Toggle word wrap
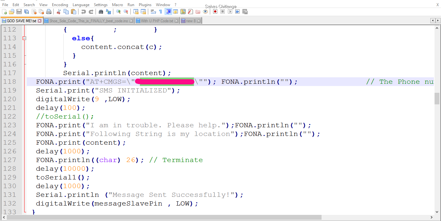Image resolution: width=441 pixels, height=221 pixels. tap(153, 12)
